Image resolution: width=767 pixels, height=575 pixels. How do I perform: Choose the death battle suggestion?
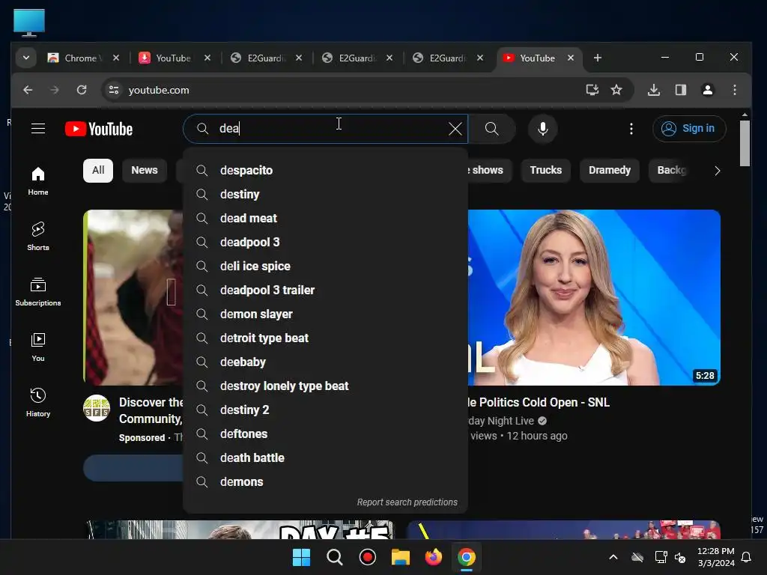click(x=325, y=457)
